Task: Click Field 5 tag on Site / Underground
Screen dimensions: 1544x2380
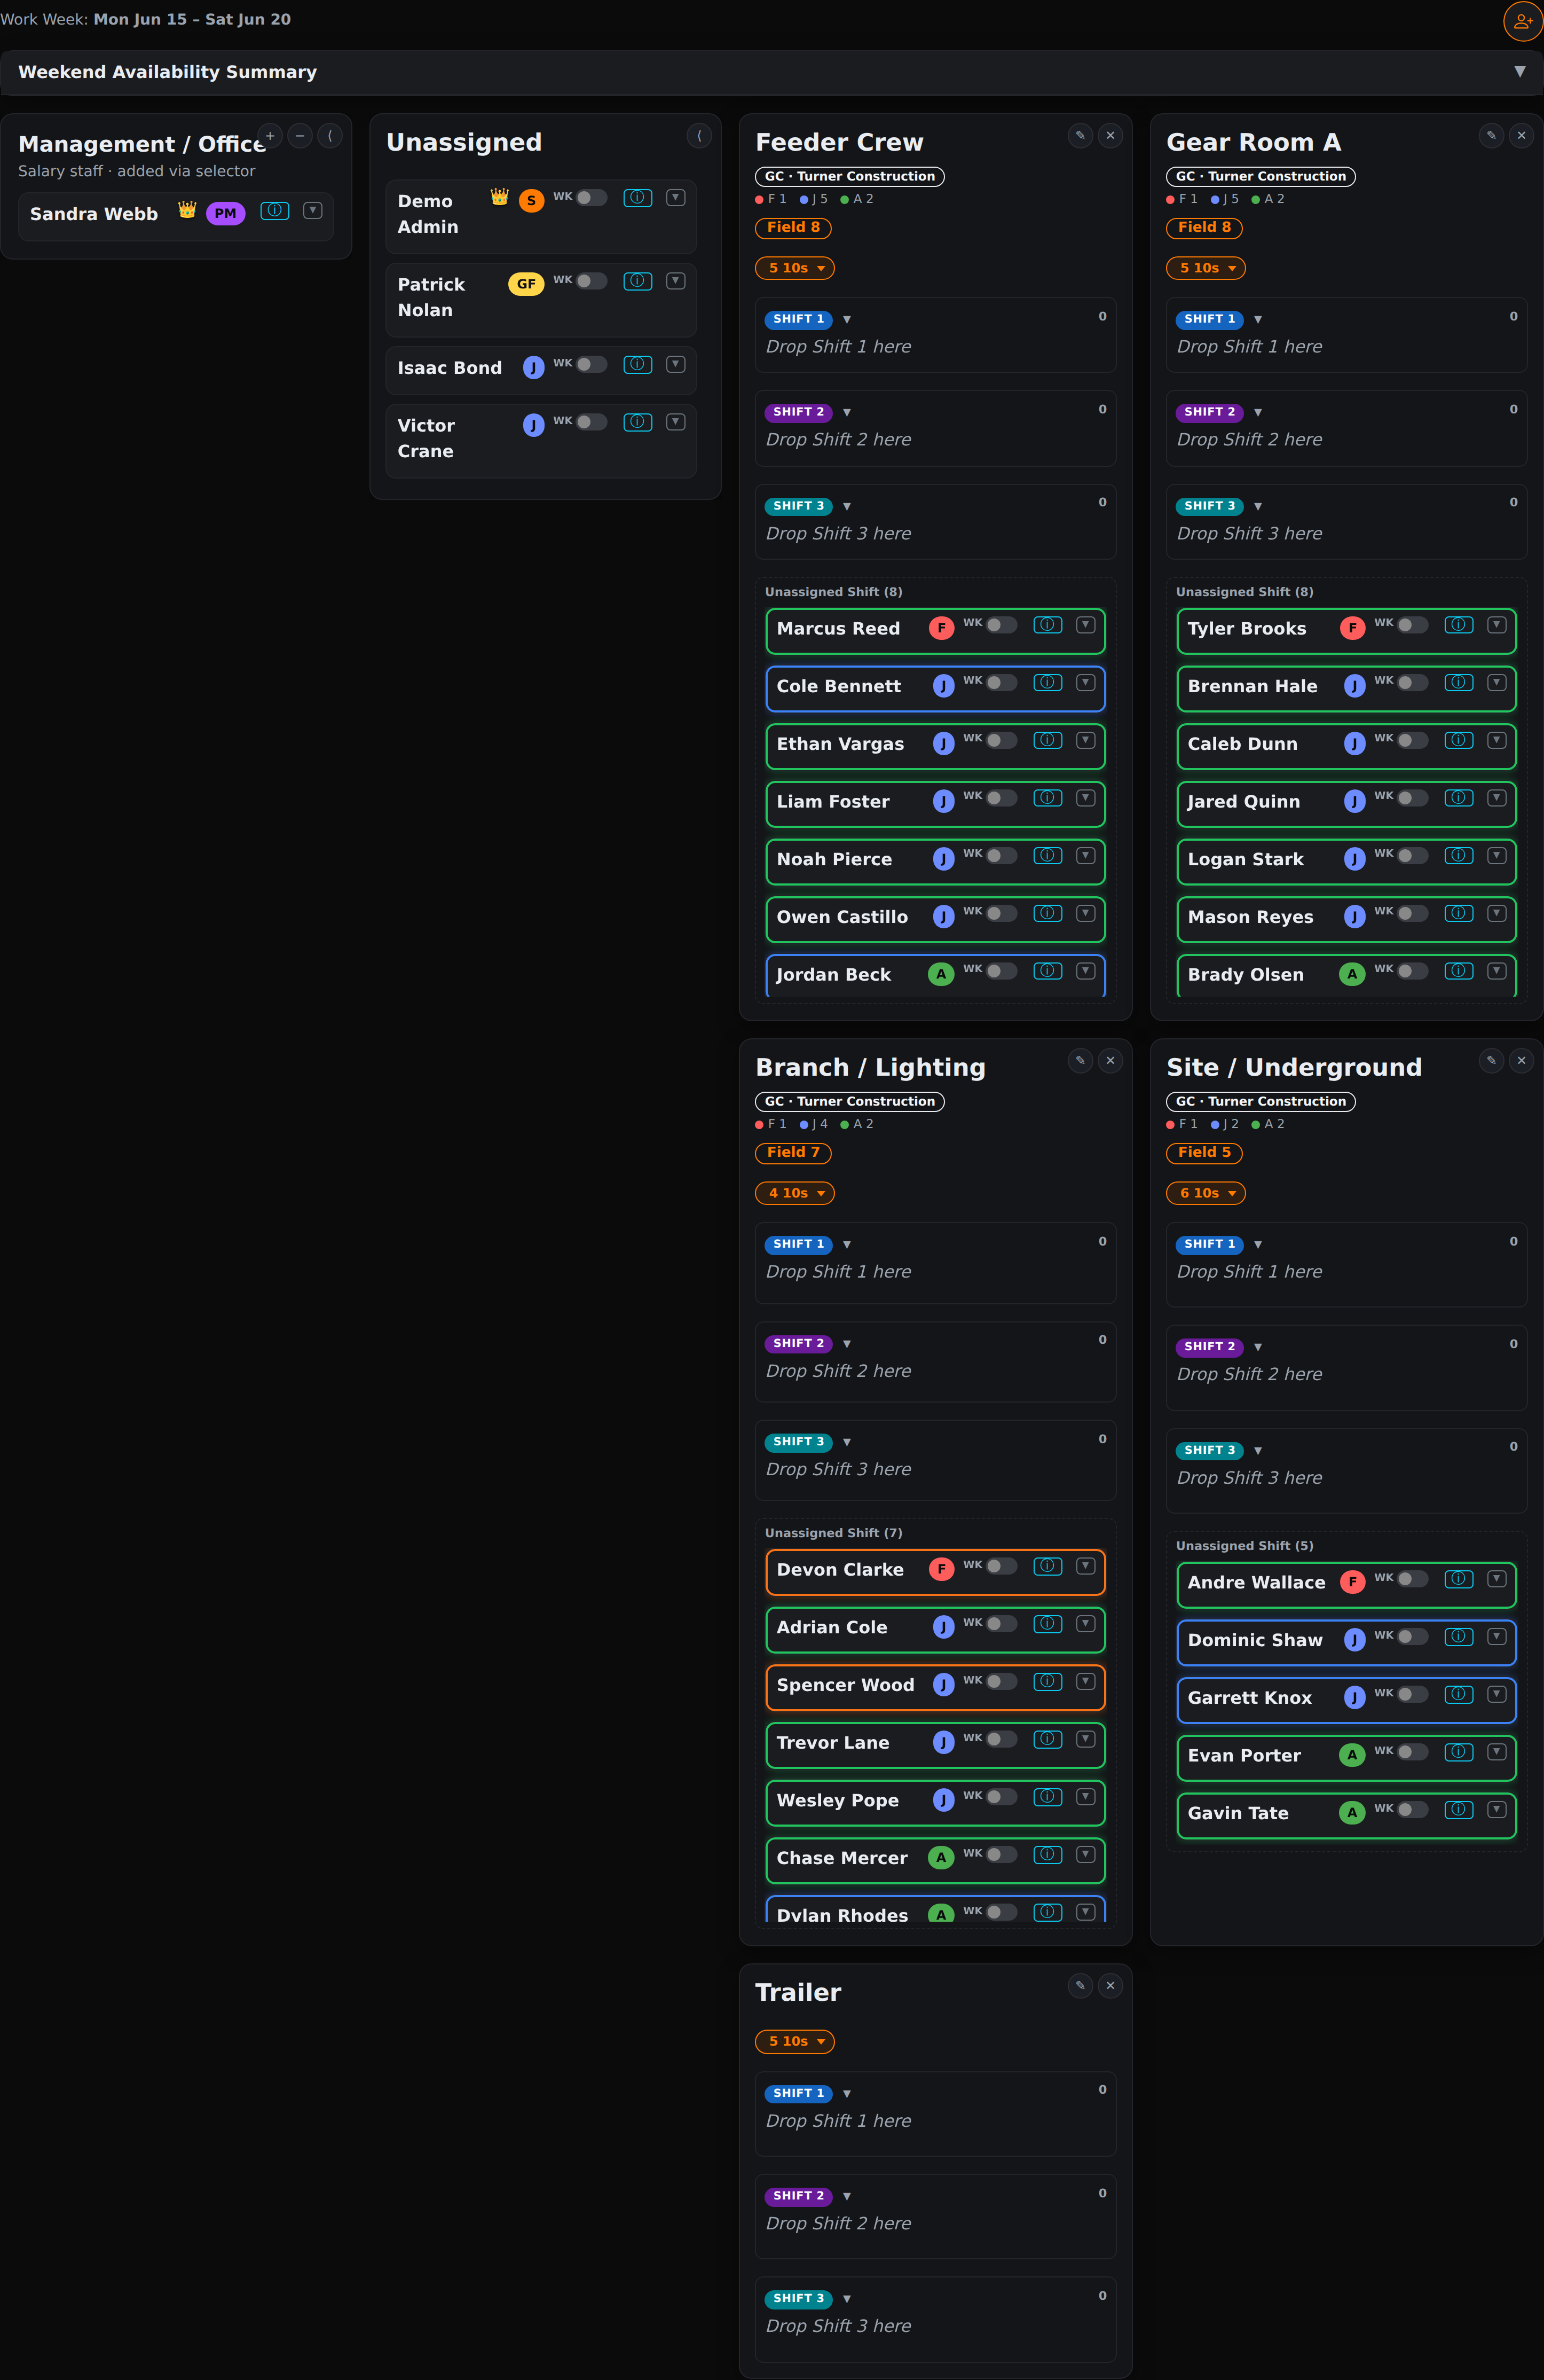Action: pyautogui.click(x=1204, y=1153)
